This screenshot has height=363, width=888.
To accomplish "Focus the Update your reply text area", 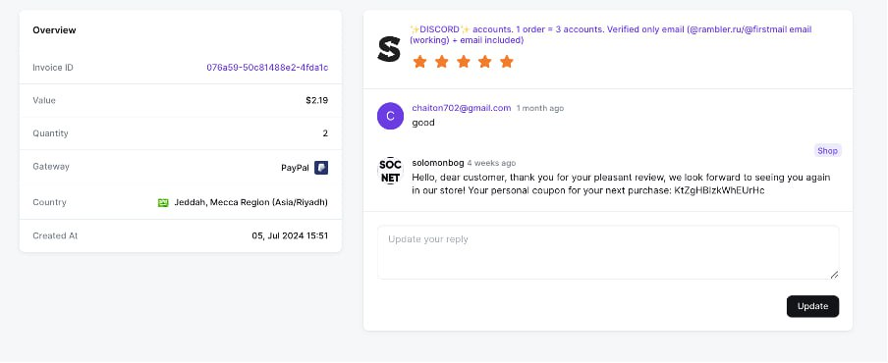I will click(608, 252).
